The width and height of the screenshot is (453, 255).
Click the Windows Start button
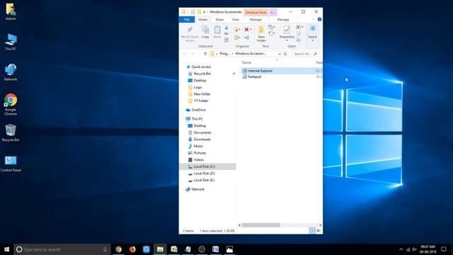(6, 249)
